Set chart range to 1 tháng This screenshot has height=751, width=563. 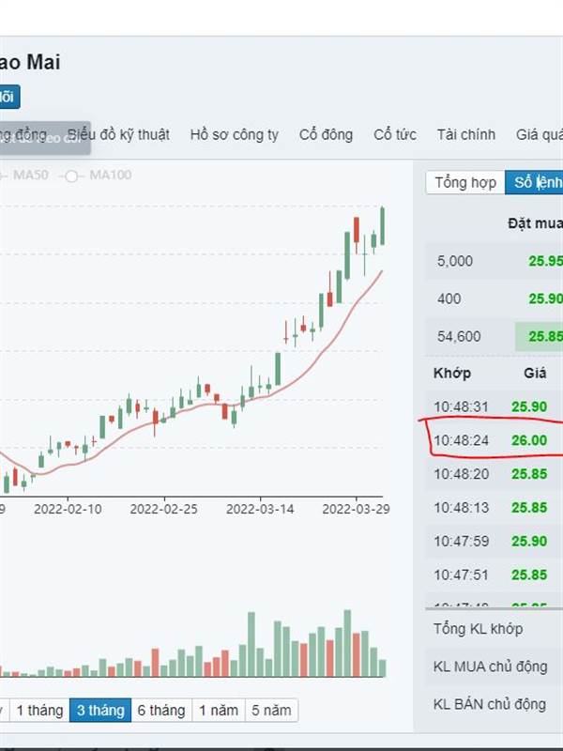coord(39,710)
